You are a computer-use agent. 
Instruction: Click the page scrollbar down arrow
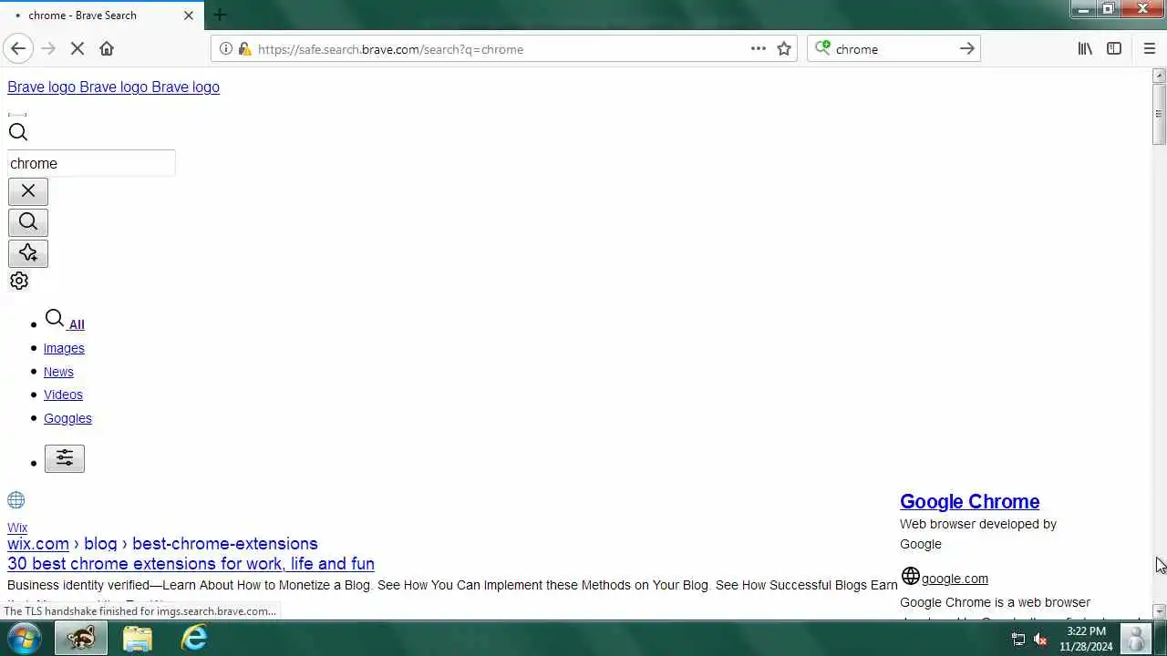(1159, 611)
